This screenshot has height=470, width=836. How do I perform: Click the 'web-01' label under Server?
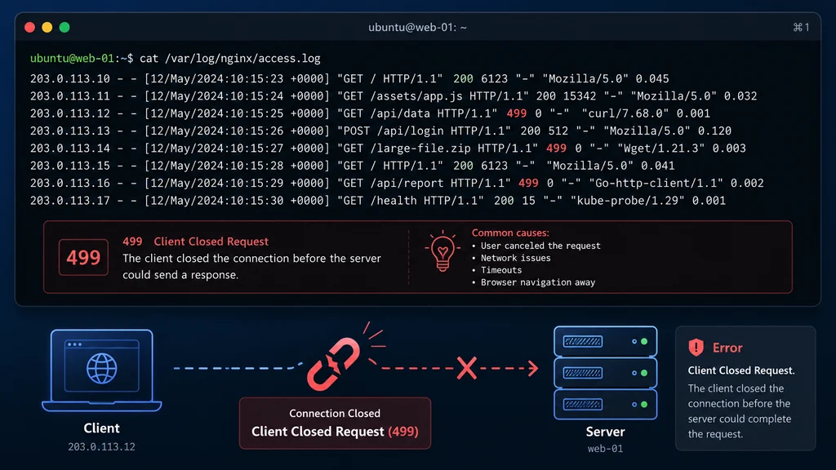[x=605, y=449]
